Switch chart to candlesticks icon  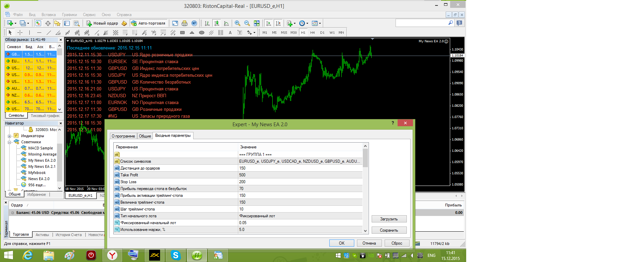point(217,23)
